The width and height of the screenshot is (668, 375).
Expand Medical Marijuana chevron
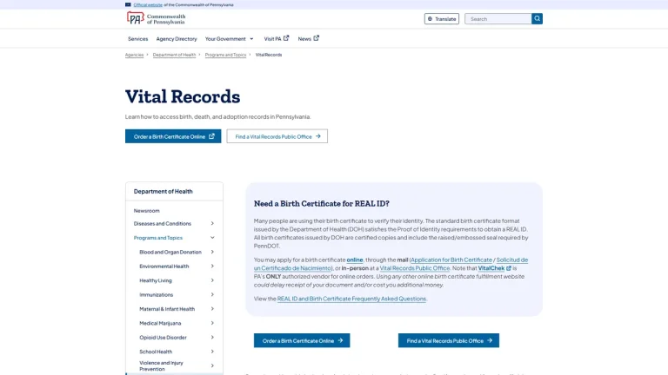pyautogui.click(x=212, y=323)
